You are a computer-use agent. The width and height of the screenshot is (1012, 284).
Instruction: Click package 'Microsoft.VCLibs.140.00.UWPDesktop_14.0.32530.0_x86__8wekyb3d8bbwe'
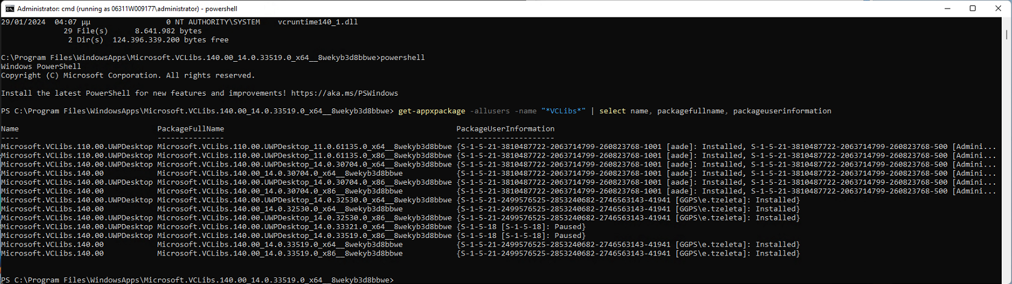pyautogui.click(x=304, y=218)
